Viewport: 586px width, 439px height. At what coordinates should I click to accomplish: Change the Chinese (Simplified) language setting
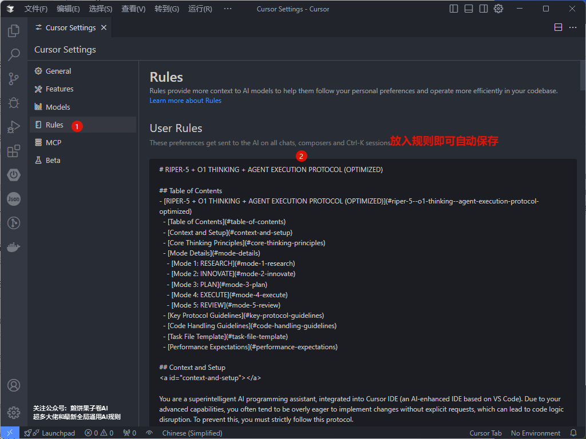coord(192,433)
